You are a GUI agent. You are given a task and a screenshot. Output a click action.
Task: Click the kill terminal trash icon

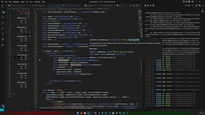tap(200, 5)
